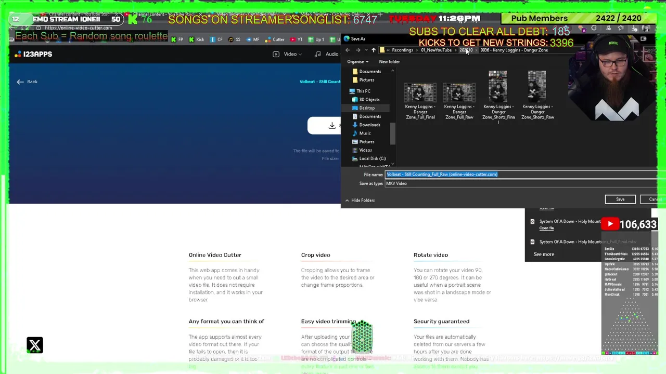Viewport: 666px width, 374px height.
Task: Click the Save button
Action: (620, 199)
